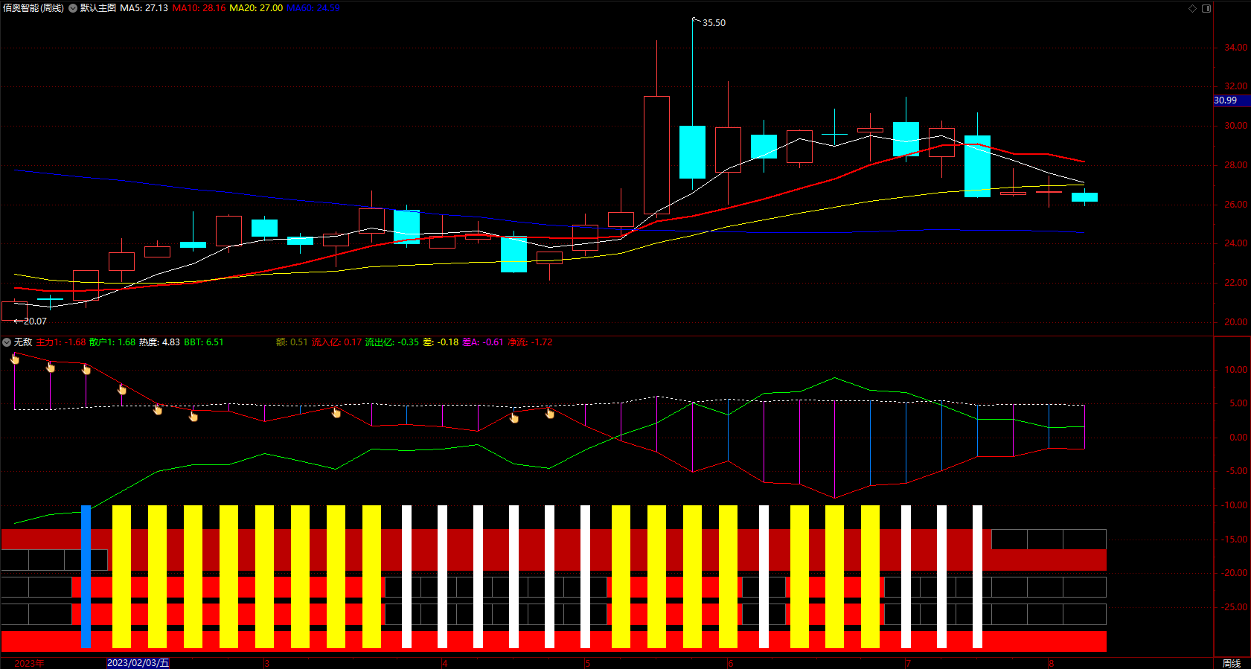Click the 散户1: 1.68 readout
This screenshot has width=1251, height=669.
(112, 342)
